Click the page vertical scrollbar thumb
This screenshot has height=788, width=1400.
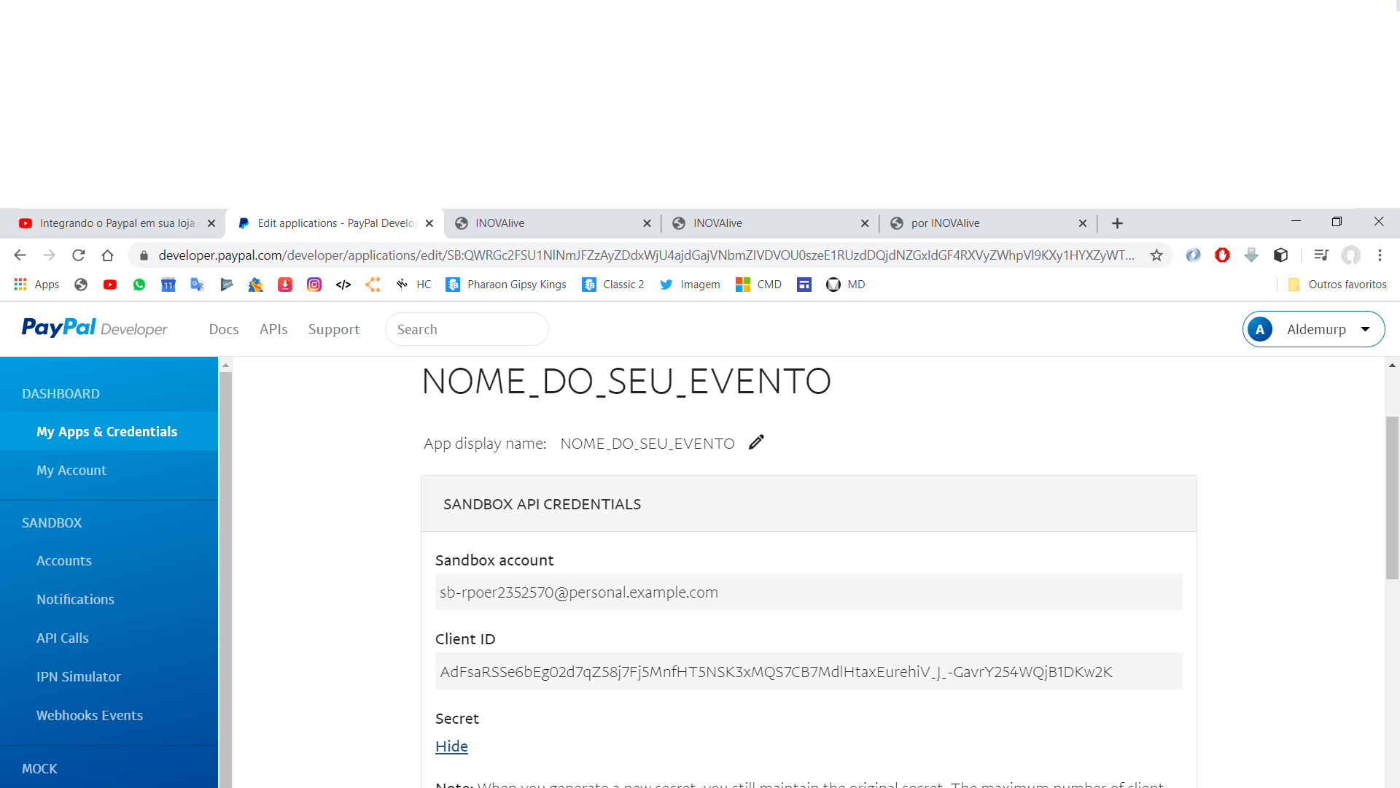click(x=1392, y=496)
